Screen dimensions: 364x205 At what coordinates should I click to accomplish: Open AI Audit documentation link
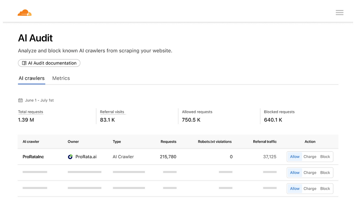coord(49,63)
